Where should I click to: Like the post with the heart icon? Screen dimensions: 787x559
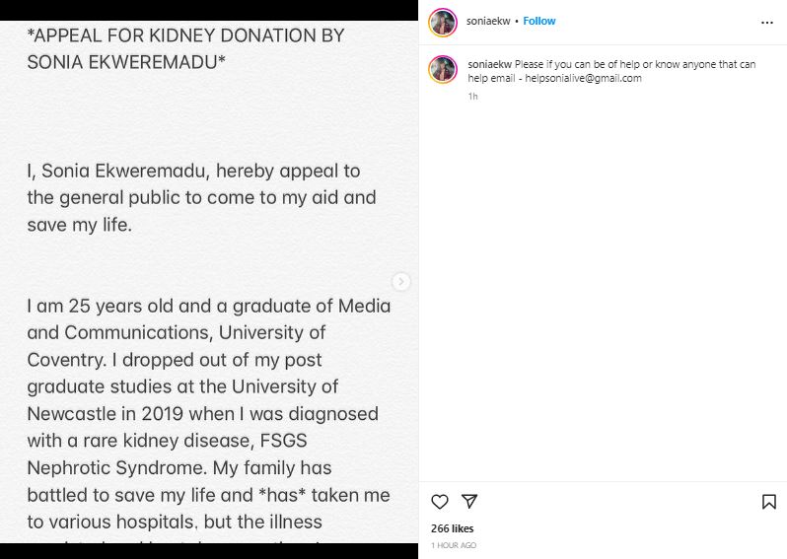[x=440, y=502]
